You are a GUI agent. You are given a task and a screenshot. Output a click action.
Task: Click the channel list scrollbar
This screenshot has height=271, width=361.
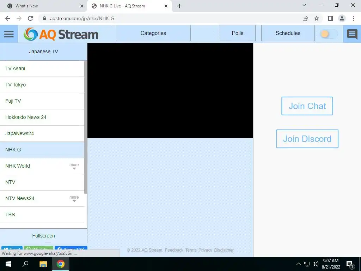(86, 127)
